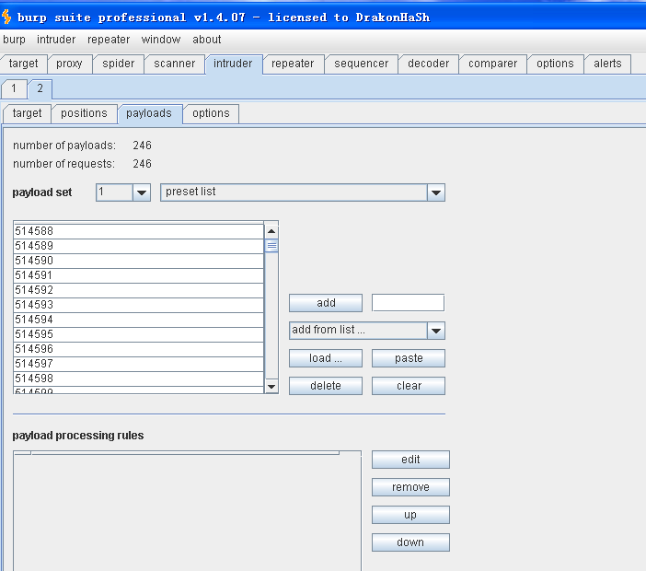This screenshot has width=646, height=571.
Task: Click the number of payloads value 246
Action: click(142, 146)
